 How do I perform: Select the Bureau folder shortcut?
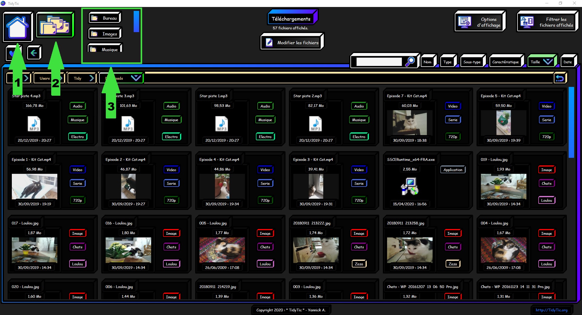(105, 18)
